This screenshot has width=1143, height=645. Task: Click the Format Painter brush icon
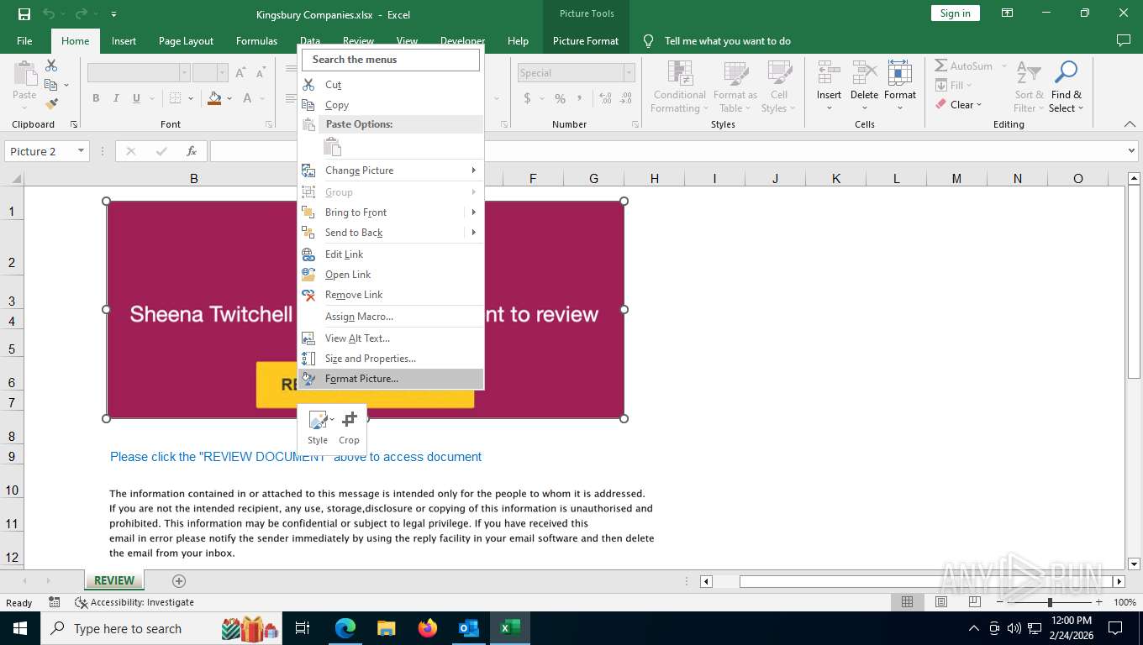(x=51, y=104)
